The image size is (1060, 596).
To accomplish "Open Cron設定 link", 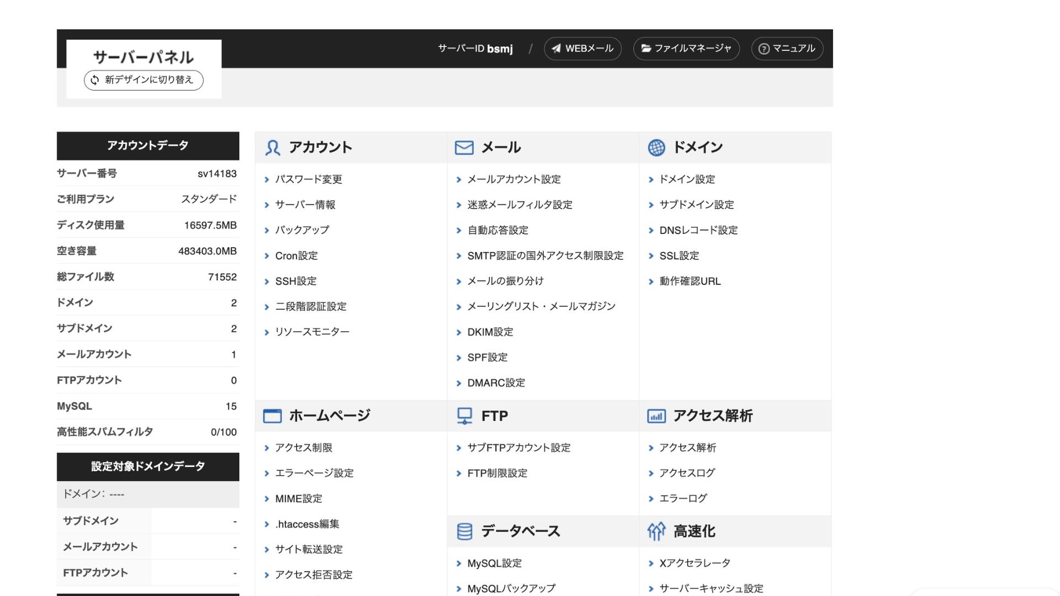I will pos(296,256).
